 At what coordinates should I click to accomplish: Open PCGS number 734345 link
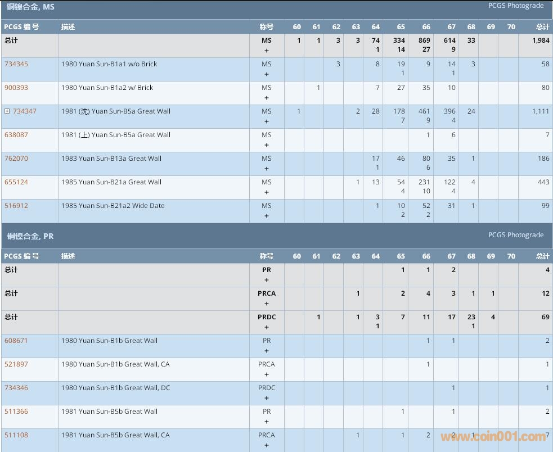pyautogui.click(x=16, y=64)
